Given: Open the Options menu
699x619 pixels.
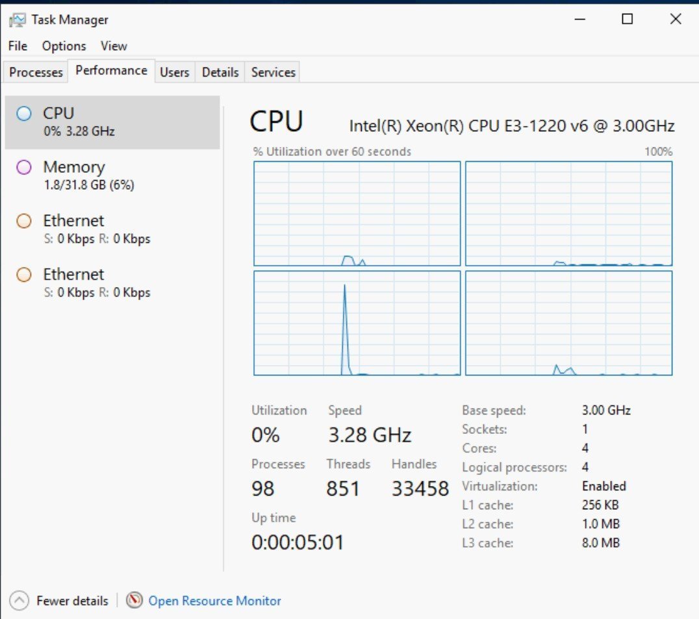Looking at the screenshot, I should click(x=64, y=46).
